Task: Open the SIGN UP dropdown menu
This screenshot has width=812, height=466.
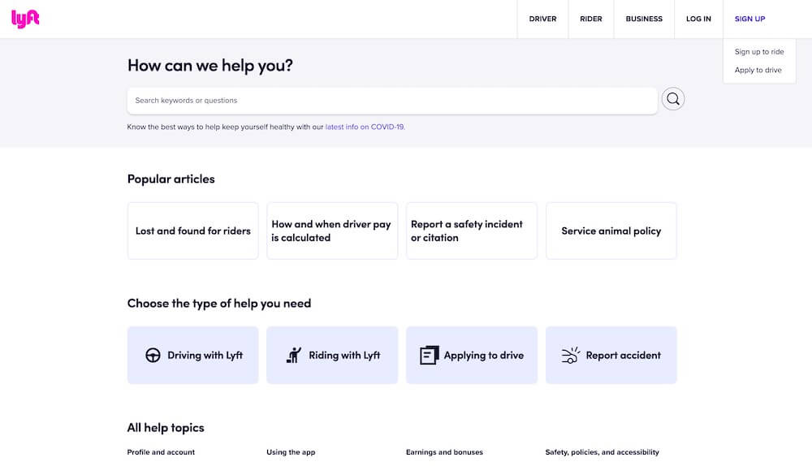Action: pyautogui.click(x=749, y=19)
